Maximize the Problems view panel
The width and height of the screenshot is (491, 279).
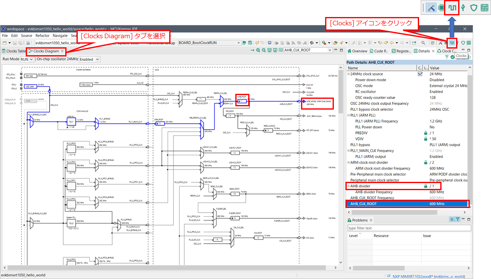point(469,220)
